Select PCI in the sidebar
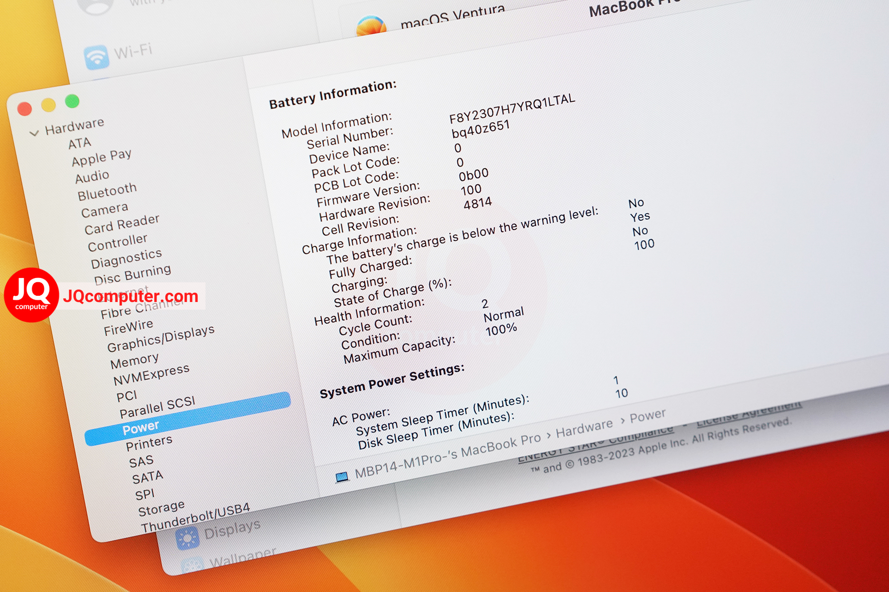 tap(127, 396)
